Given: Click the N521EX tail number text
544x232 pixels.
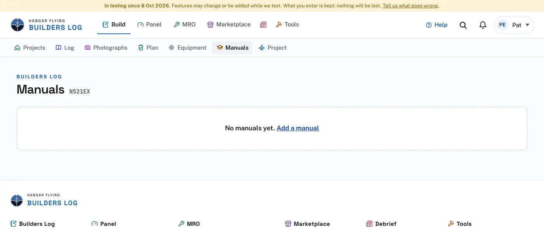Looking at the screenshot, I should coord(80,92).
